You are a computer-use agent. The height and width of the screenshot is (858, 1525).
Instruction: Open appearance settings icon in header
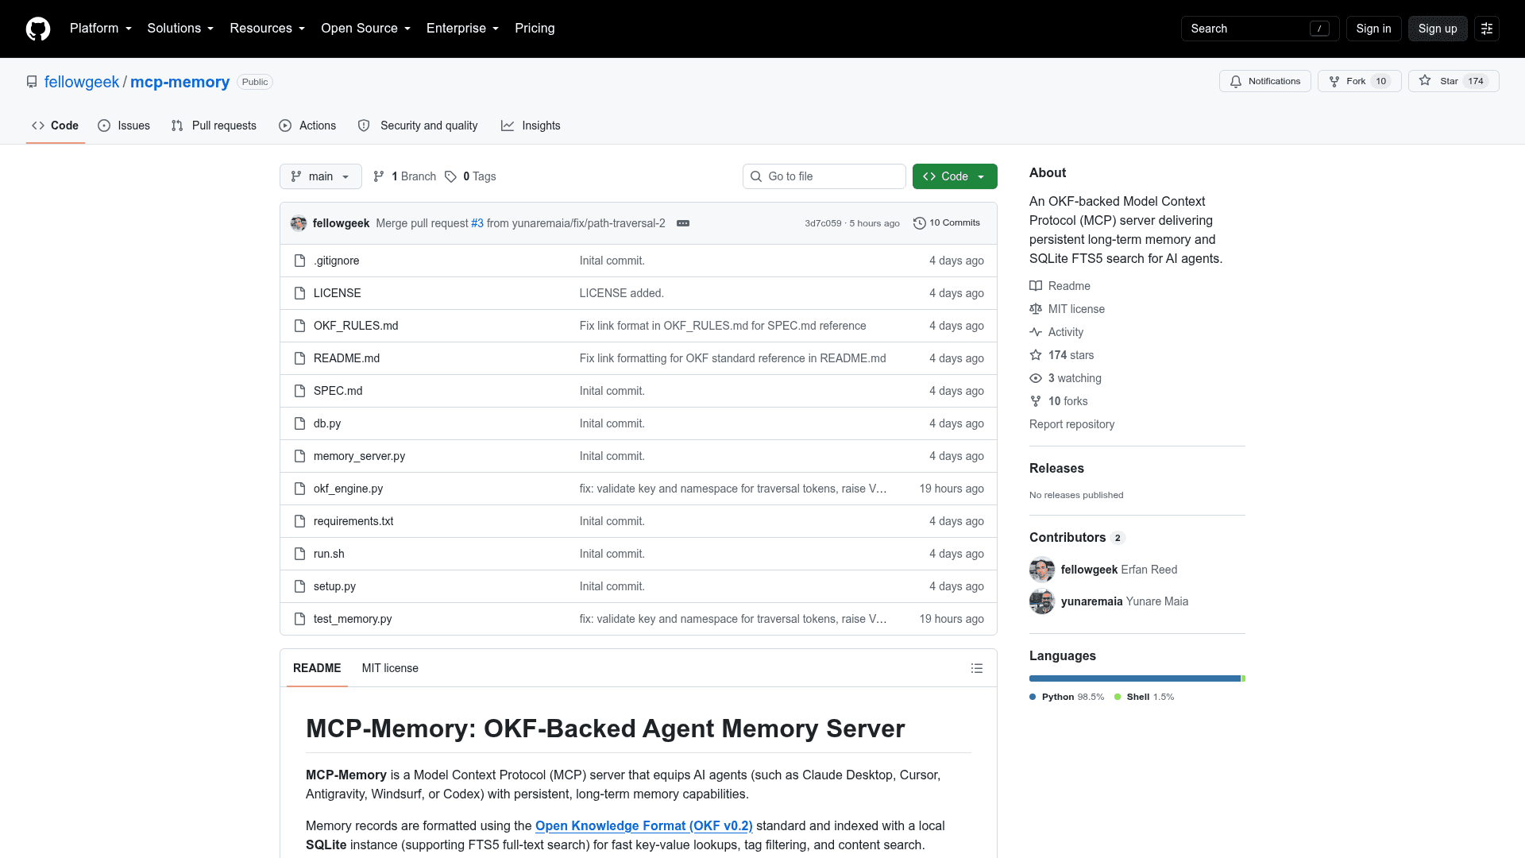click(1487, 29)
